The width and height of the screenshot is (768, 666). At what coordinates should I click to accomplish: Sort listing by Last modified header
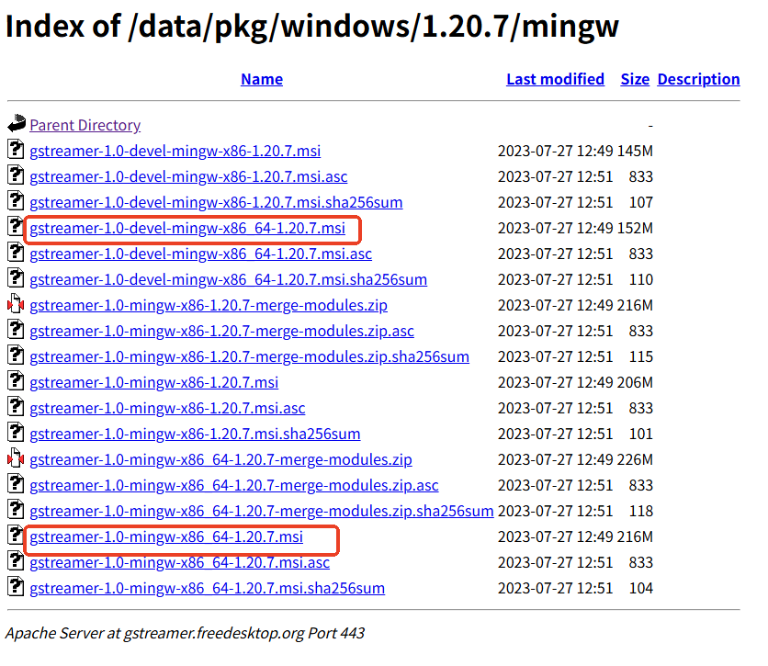[555, 79]
